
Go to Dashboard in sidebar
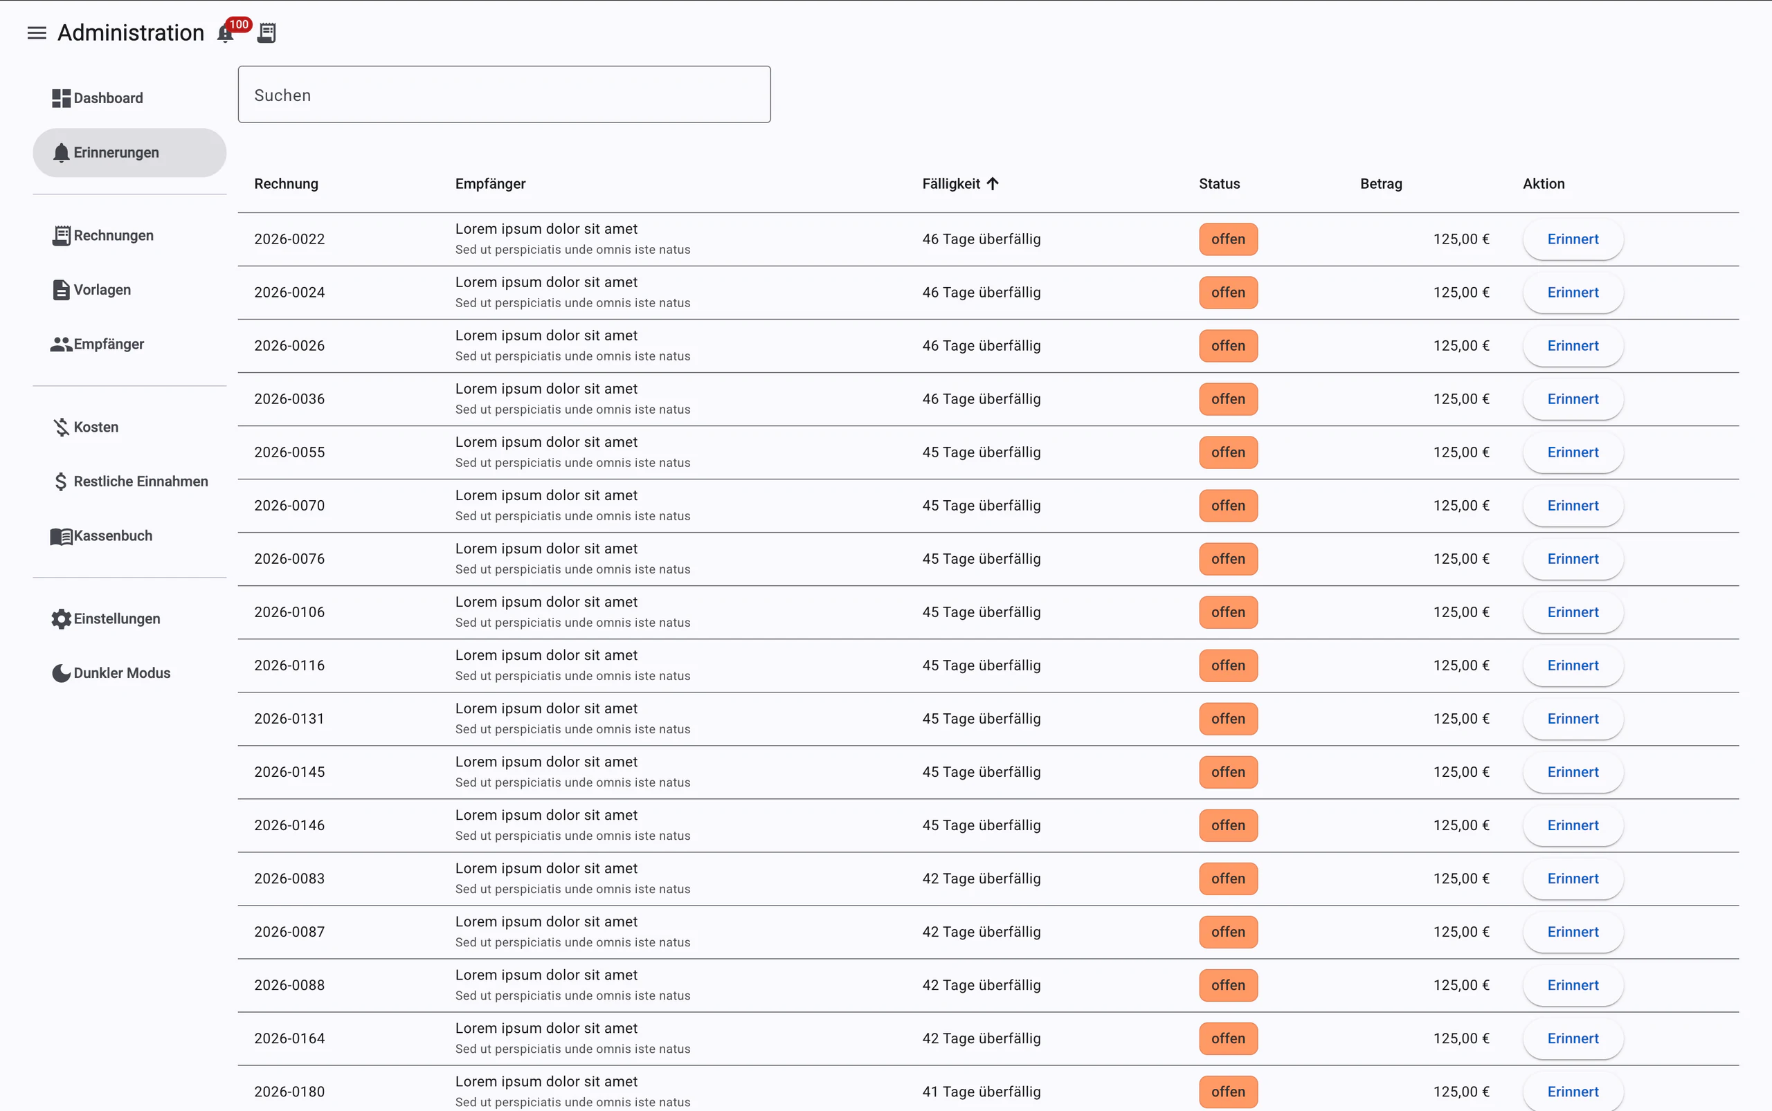pyautogui.click(x=129, y=98)
